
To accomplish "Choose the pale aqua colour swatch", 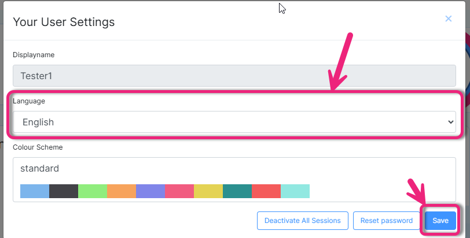I will (295, 191).
